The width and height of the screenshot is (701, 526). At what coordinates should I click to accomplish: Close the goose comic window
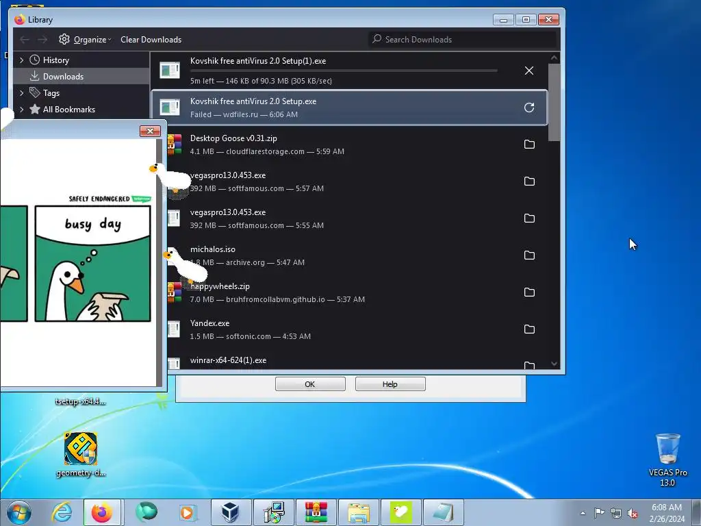pyautogui.click(x=150, y=131)
